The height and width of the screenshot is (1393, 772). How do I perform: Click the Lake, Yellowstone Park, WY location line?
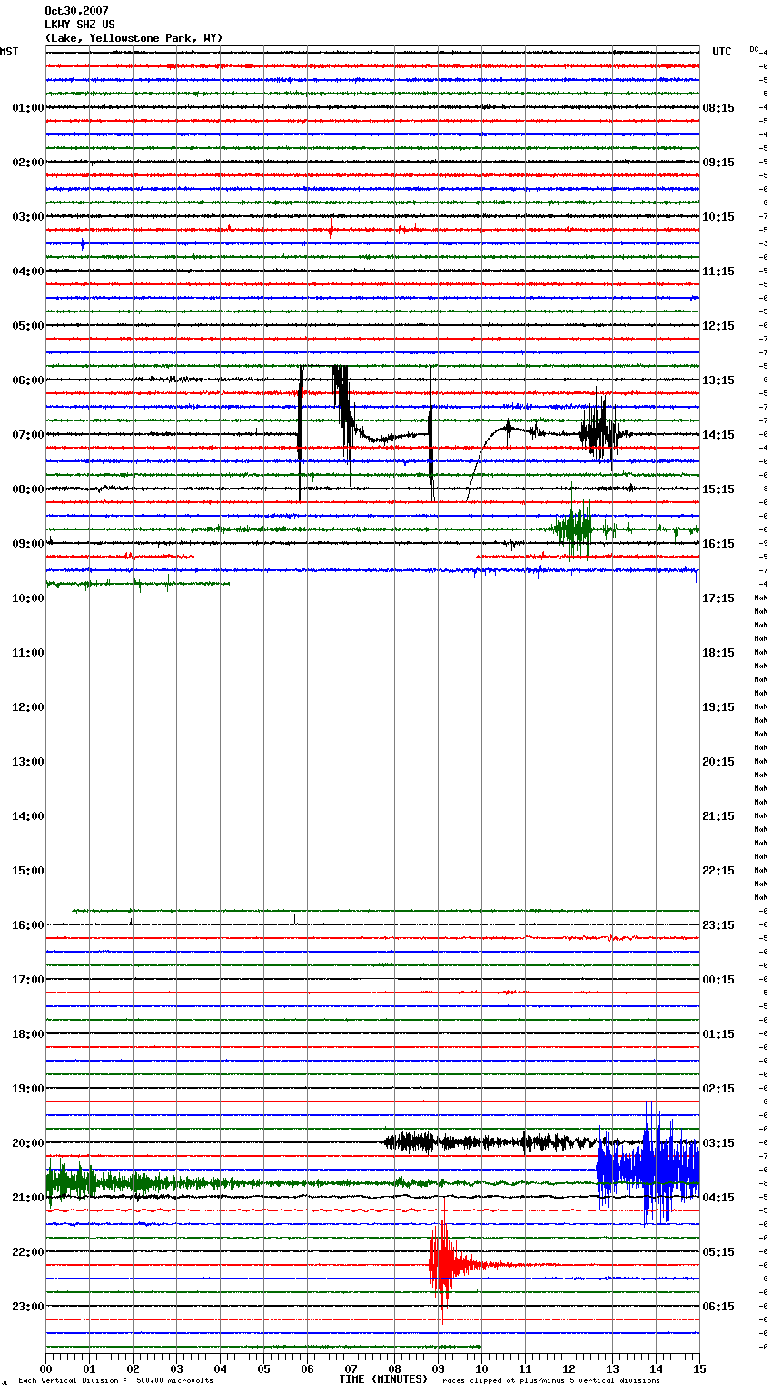134,38
